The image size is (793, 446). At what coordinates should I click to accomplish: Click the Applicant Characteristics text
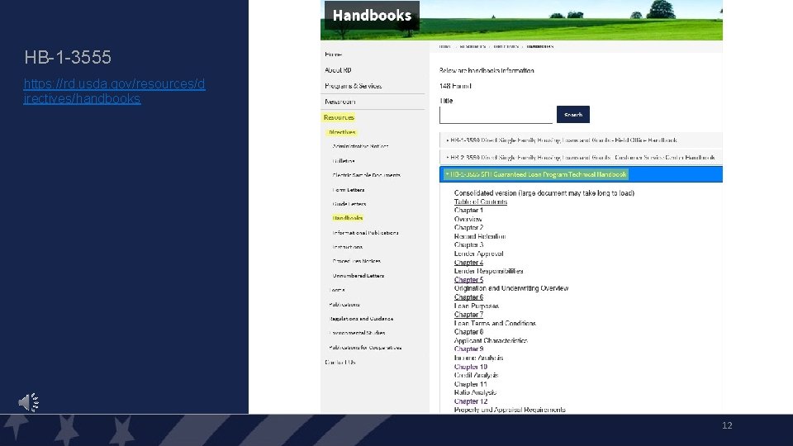pos(491,341)
